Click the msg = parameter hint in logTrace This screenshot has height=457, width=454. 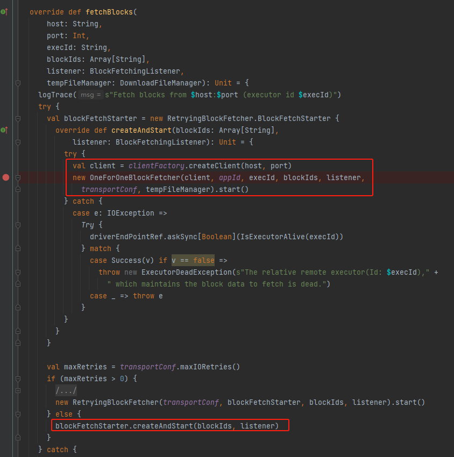(x=90, y=95)
